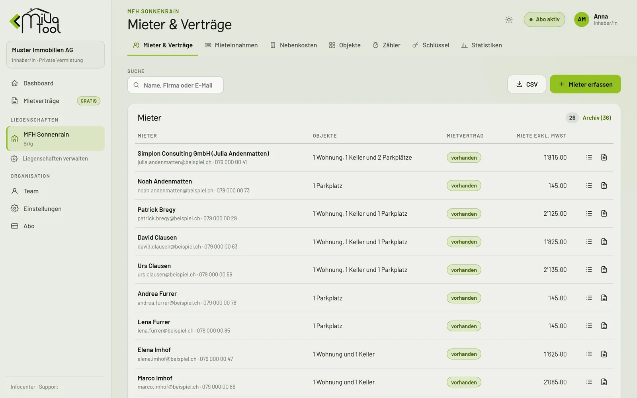Switch to the Statistiken tab
Screen dimensions: 637x398
click(x=481, y=45)
